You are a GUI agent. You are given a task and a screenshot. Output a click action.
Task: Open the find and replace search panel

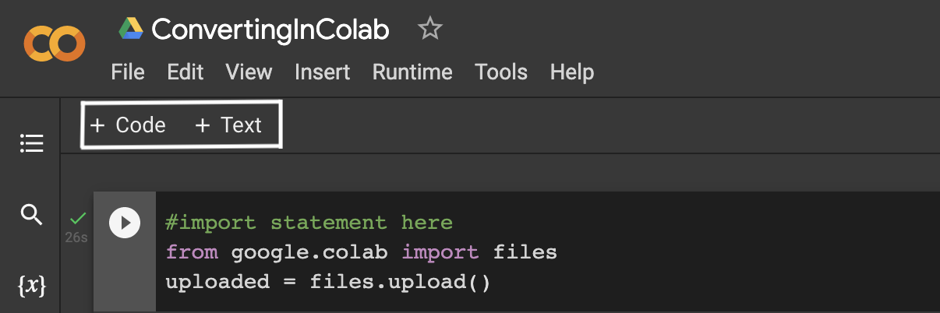[x=31, y=214]
